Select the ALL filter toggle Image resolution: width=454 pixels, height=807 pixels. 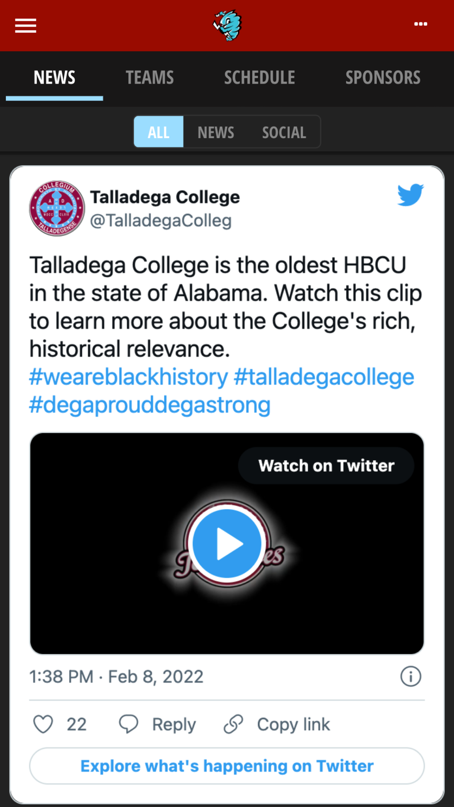click(158, 132)
